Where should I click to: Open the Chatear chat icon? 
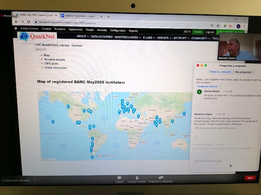pos(119,179)
